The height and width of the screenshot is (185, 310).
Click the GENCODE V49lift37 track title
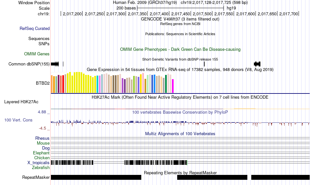(180, 19)
